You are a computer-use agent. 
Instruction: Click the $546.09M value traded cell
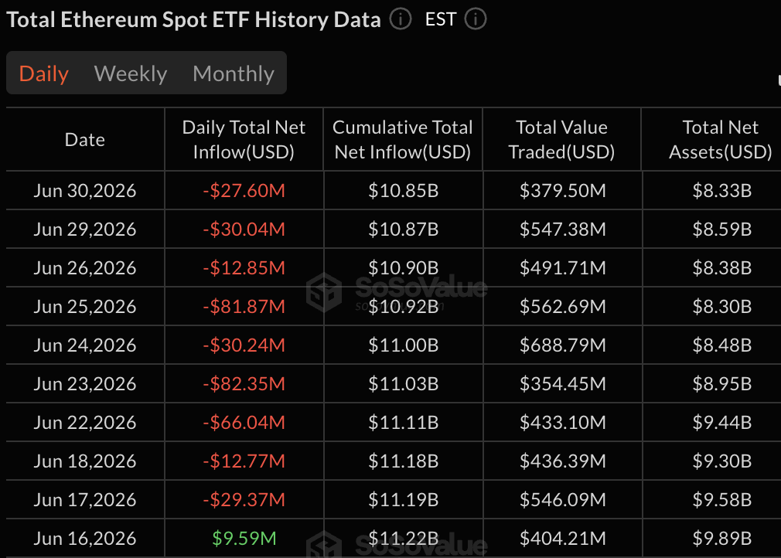pos(563,500)
